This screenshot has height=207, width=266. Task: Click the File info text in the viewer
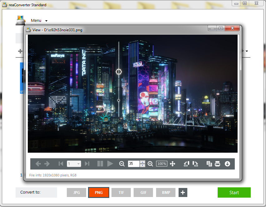tap(53, 175)
